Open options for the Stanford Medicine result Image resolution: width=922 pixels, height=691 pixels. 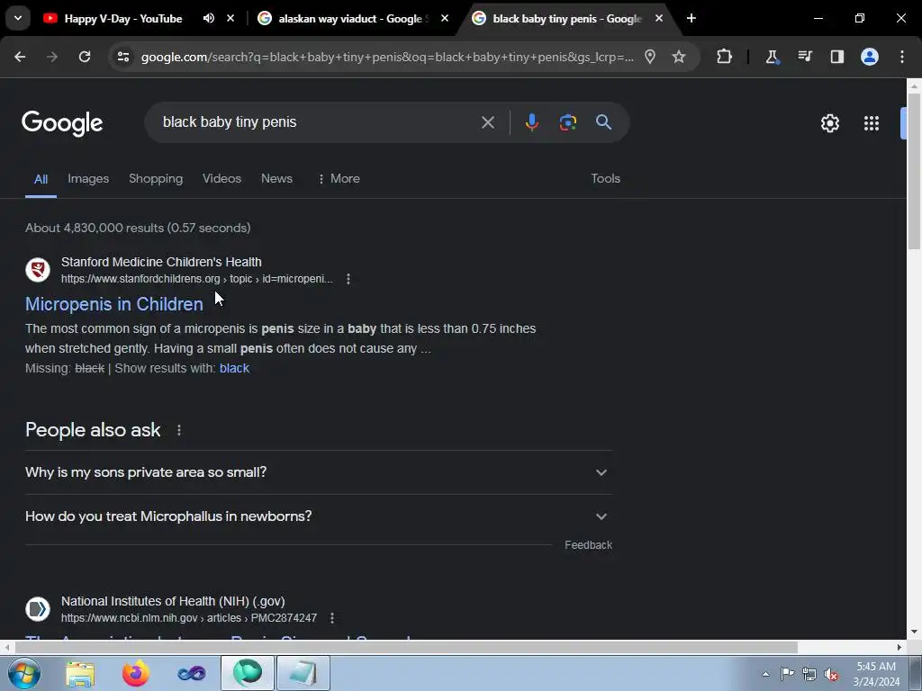coord(348,279)
